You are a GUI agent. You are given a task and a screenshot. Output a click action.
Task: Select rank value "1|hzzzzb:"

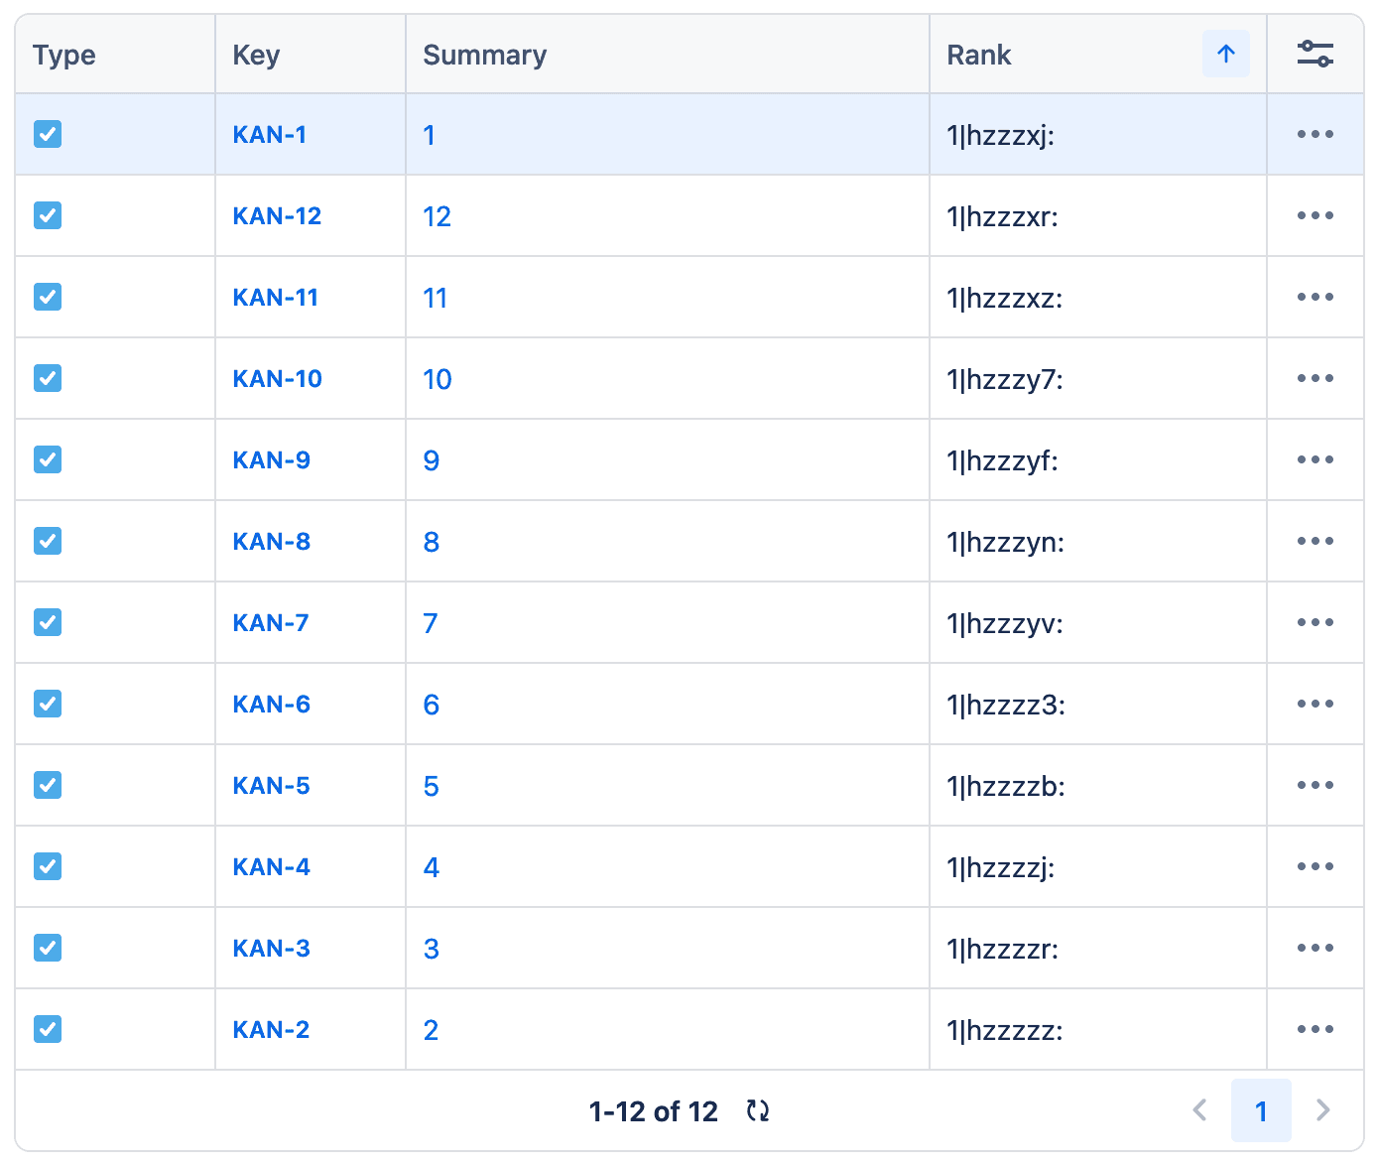coord(1006,786)
